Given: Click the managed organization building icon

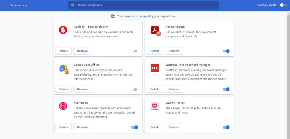Looking at the screenshot, I should click(x=113, y=16).
